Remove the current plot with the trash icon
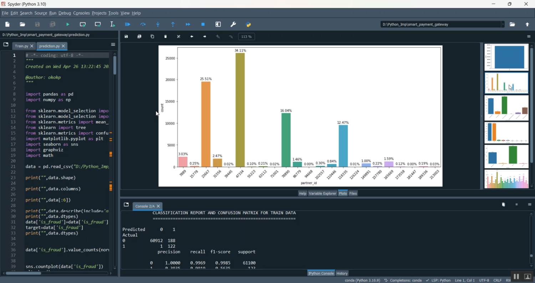 [x=165, y=37]
